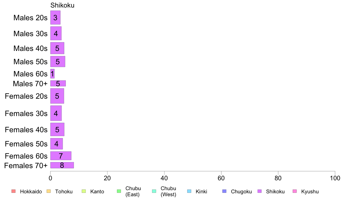This screenshot has height=213, width=343.
Task: Click the Kyushu legend label text
Action: point(310,192)
